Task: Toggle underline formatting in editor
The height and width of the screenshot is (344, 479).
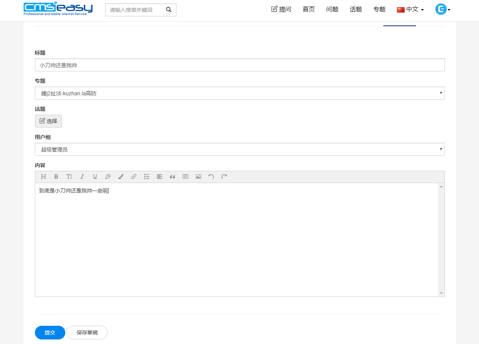Action: [95, 177]
